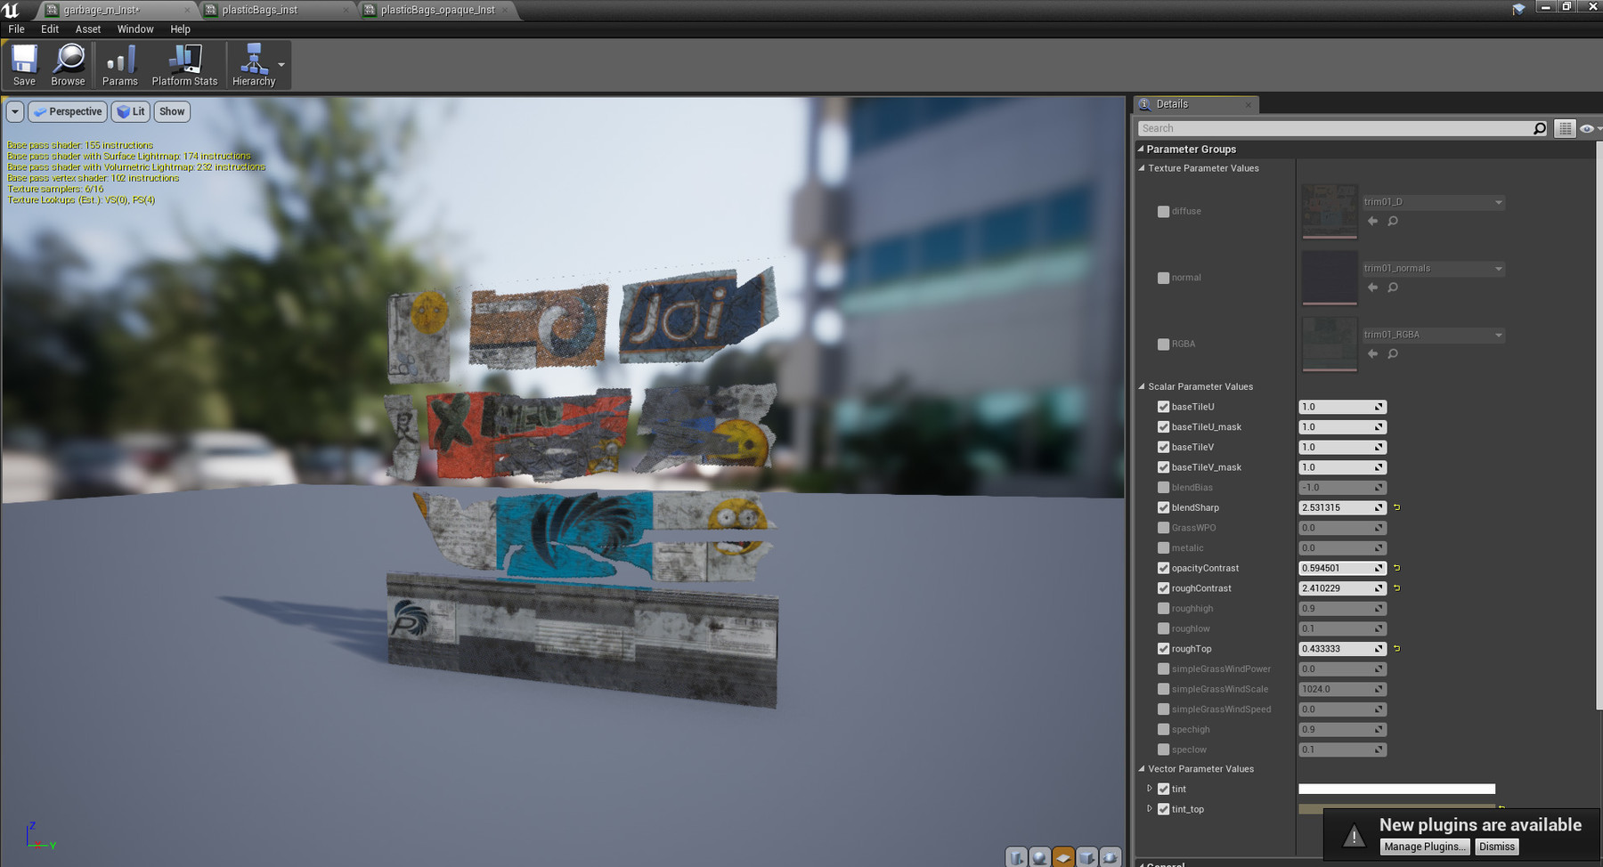Image resolution: width=1603 pixels, height=867 pixels.
Task: Open the Platform Stats tool
Action: (x=184, y=62)
